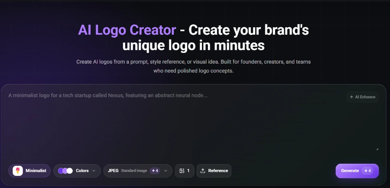The image size is (390, 188).
Task: Click "unique logo in minutes" heading line
Action: click(194, 45)
